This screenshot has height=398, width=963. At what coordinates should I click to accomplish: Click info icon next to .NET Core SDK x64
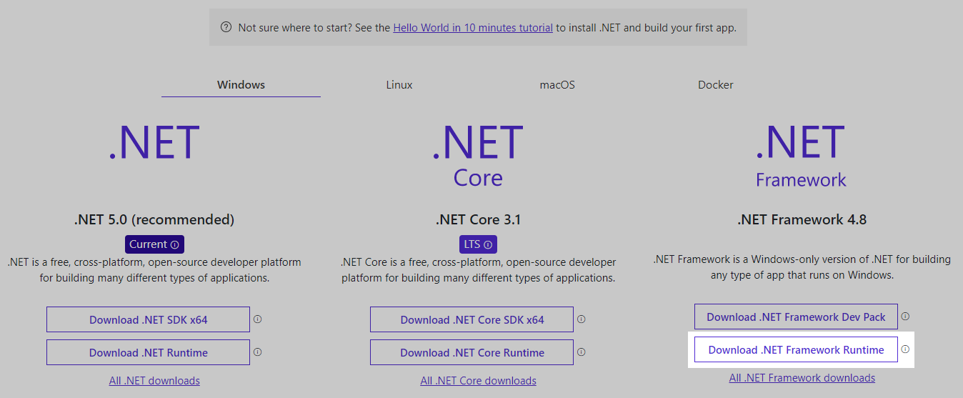[x=581, y=319]
